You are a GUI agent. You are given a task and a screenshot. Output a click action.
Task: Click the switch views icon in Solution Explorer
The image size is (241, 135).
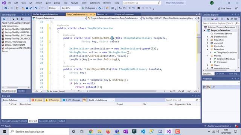pos(217,19)
